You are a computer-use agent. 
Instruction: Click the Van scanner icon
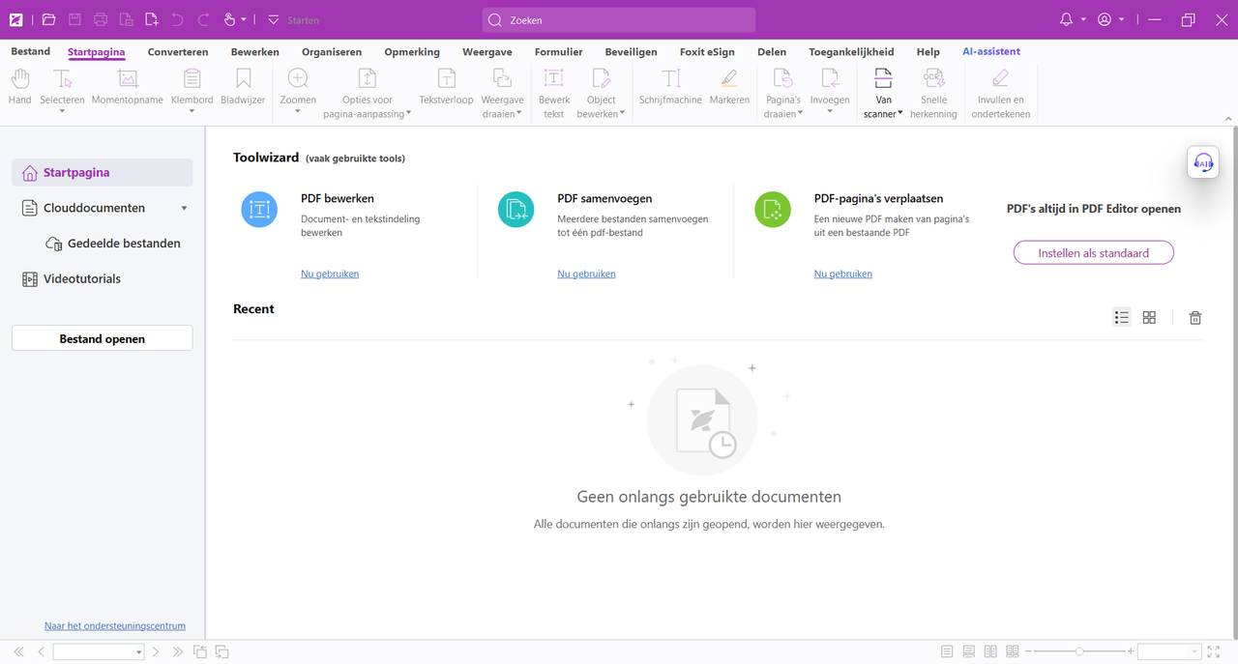pyautogui.click(x=883, y=79)
